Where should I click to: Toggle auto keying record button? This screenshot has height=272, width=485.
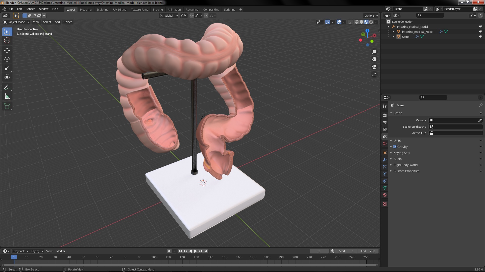point(169,251)
